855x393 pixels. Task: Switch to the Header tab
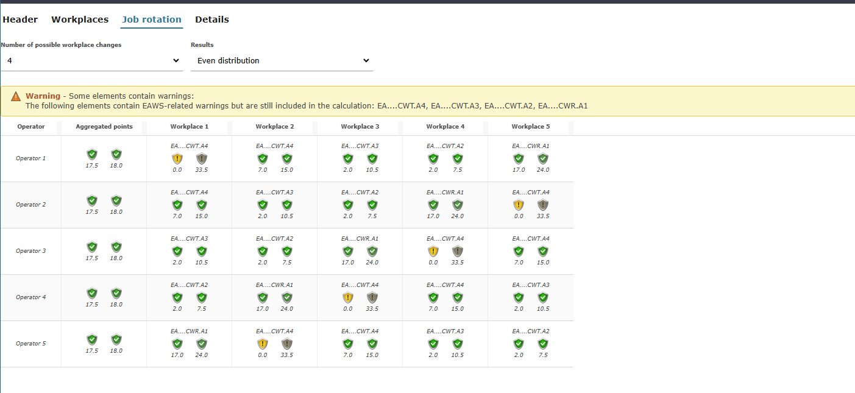[x=20, y=19]
